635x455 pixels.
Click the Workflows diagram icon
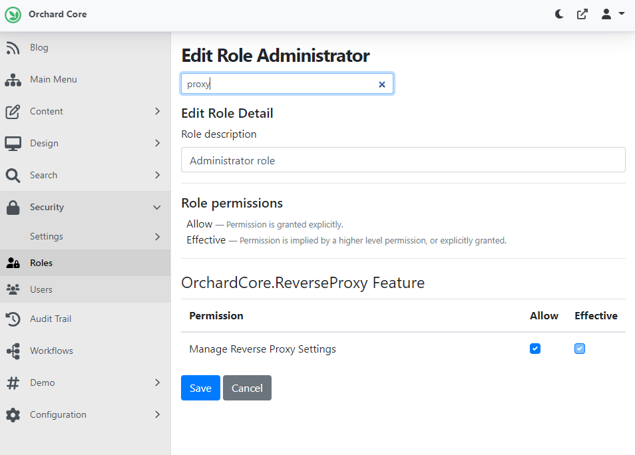pyautogui.click(x=13, y=351)
